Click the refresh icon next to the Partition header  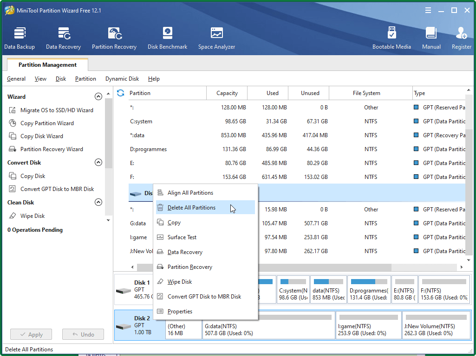pos(121,93)
